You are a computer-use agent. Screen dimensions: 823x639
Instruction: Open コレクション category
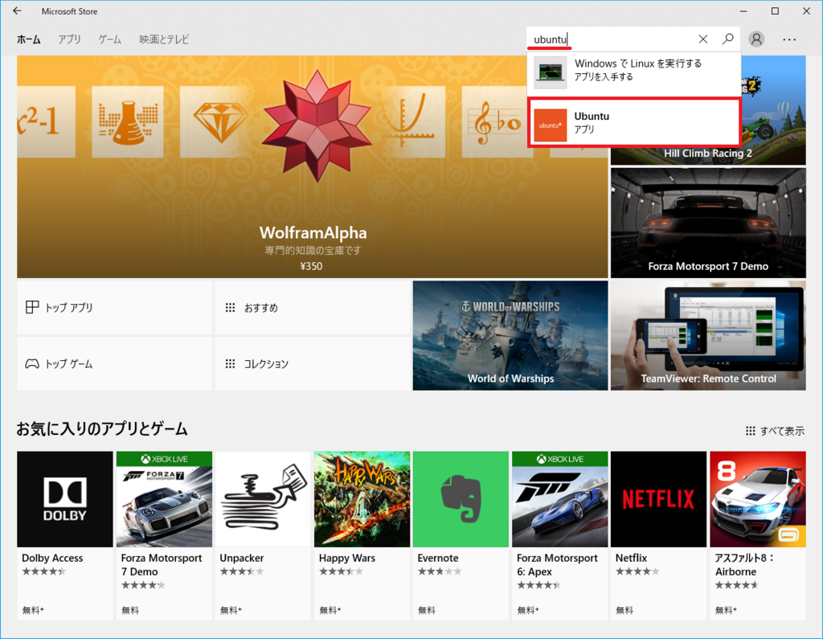313,363
